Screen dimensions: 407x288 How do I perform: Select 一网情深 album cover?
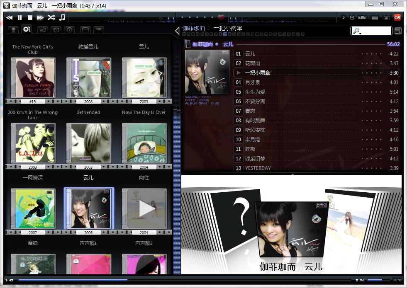pos(33,209)
